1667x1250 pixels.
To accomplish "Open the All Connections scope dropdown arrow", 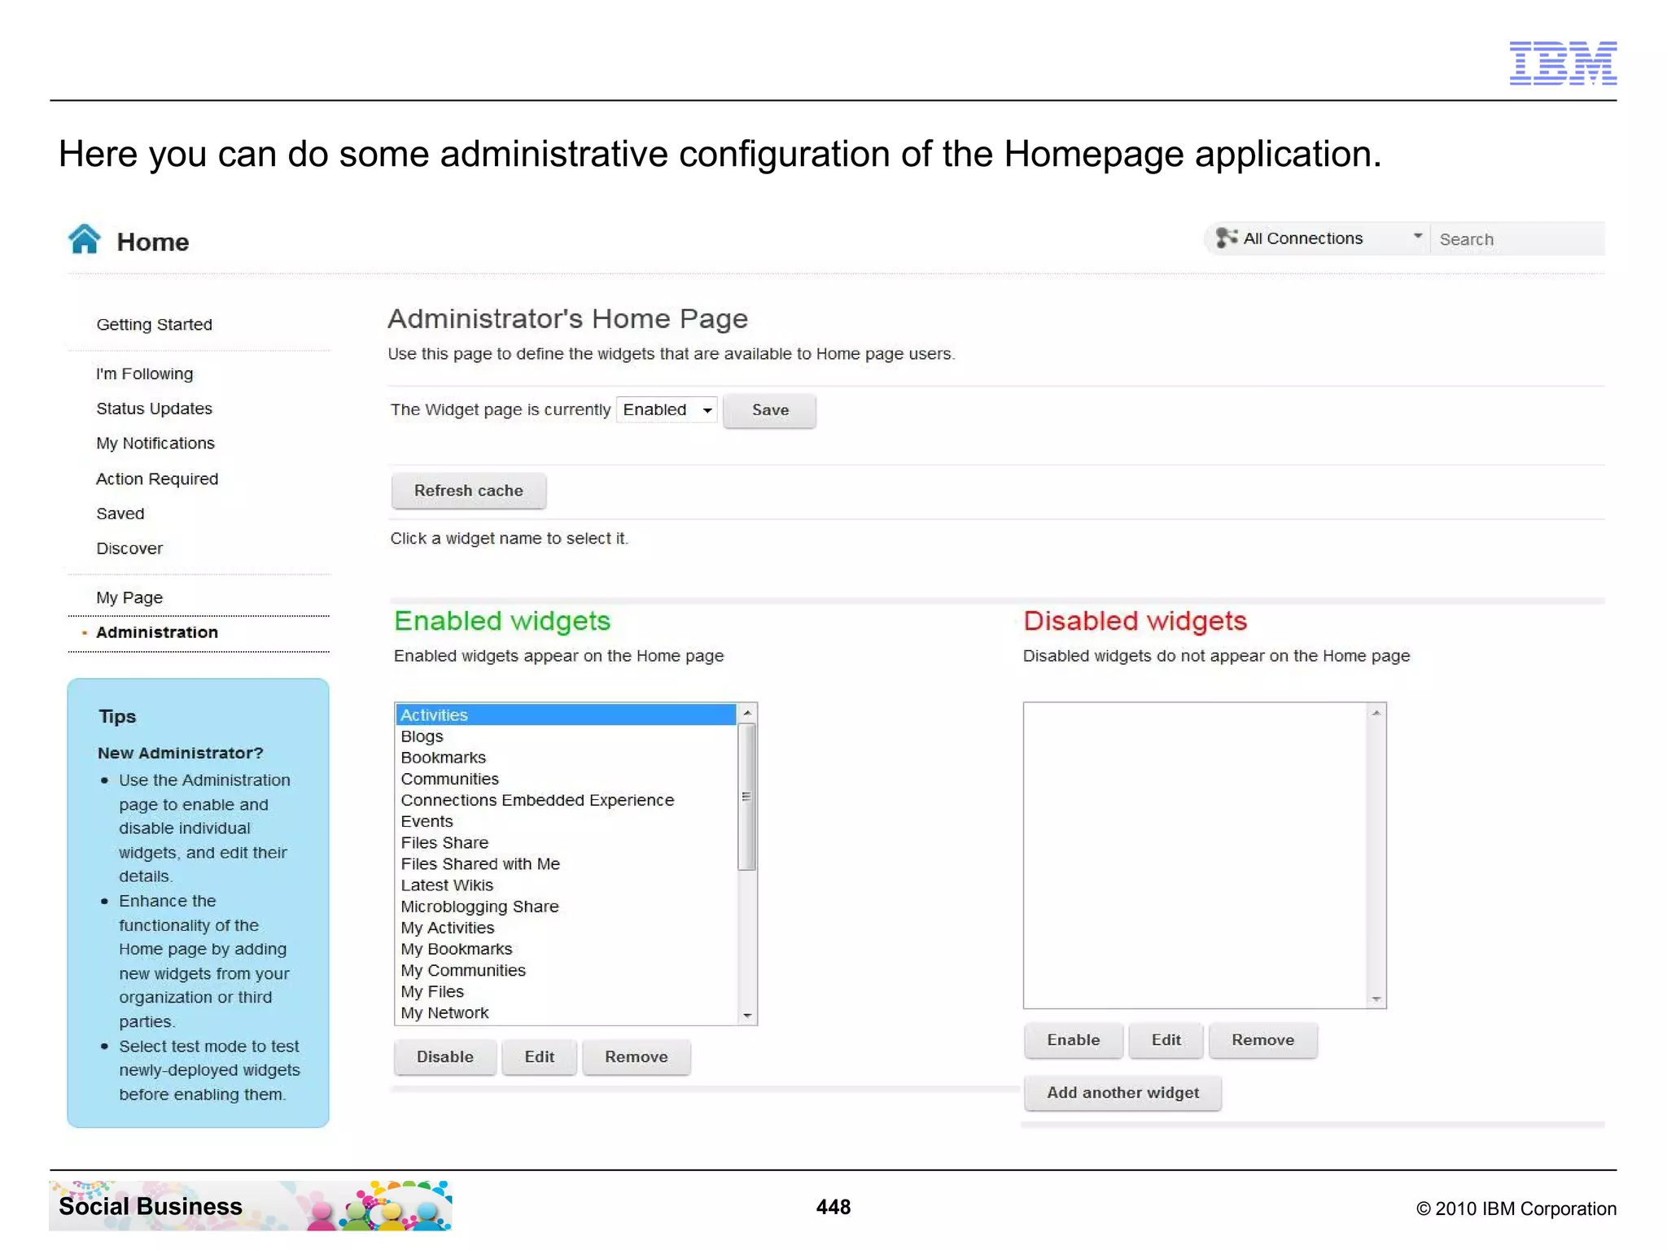I will click(1417, 236).
